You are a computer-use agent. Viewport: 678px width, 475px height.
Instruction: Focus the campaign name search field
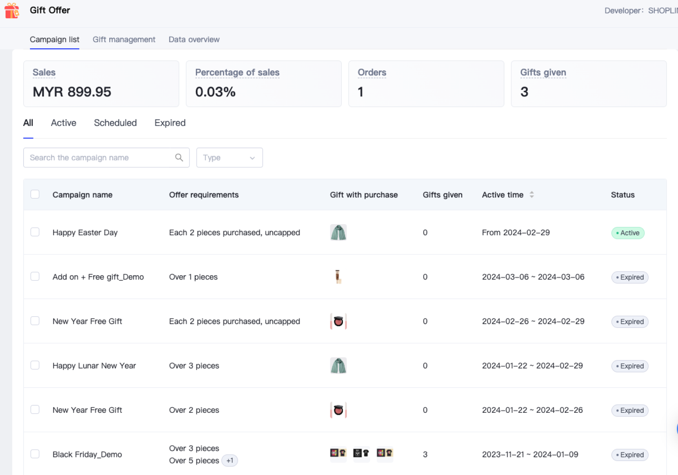(x=100, y=158)
